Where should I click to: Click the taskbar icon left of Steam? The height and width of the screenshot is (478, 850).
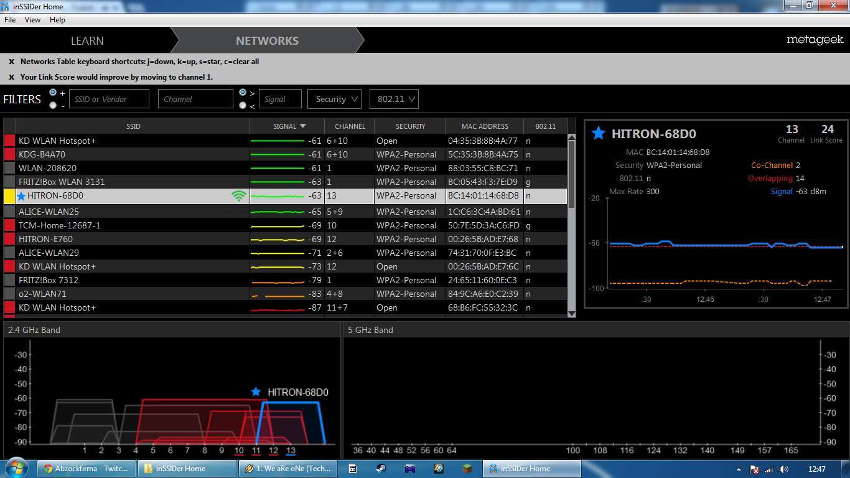coord(352,469)
